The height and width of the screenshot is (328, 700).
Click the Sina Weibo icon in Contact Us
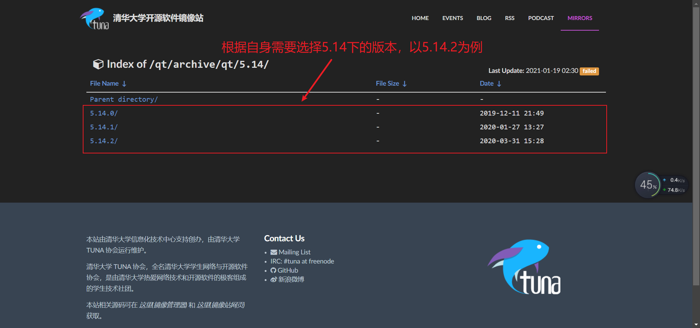pos(273,279)
